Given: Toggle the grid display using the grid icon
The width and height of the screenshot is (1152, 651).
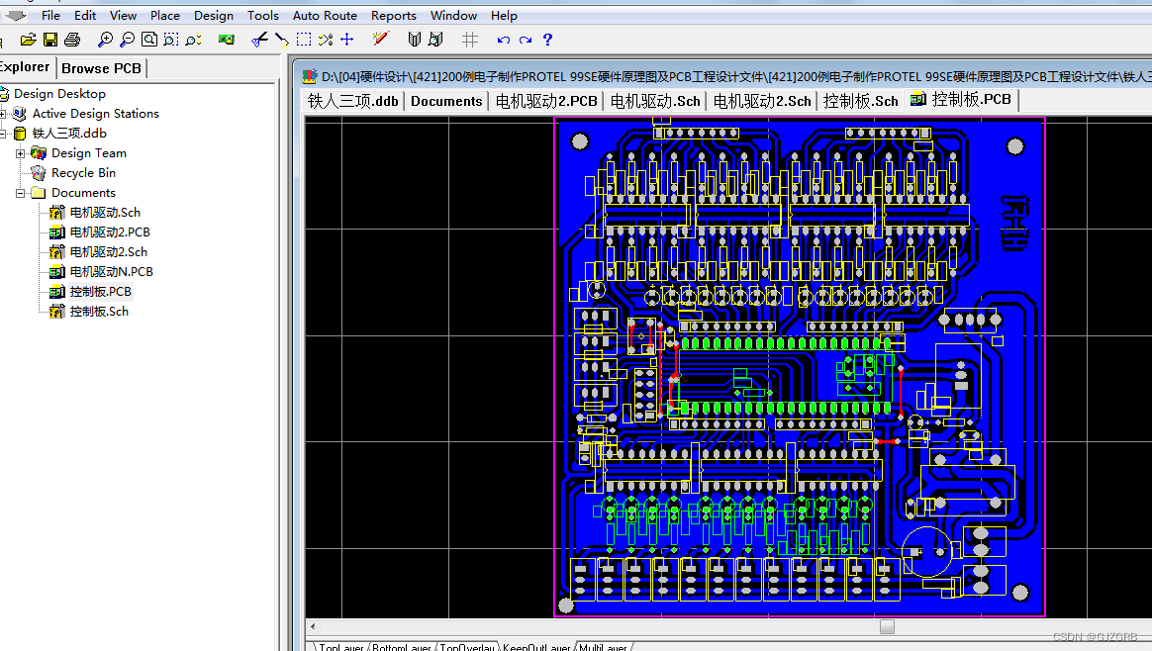Looking at the screenshot, I should (x=469, y=40).
